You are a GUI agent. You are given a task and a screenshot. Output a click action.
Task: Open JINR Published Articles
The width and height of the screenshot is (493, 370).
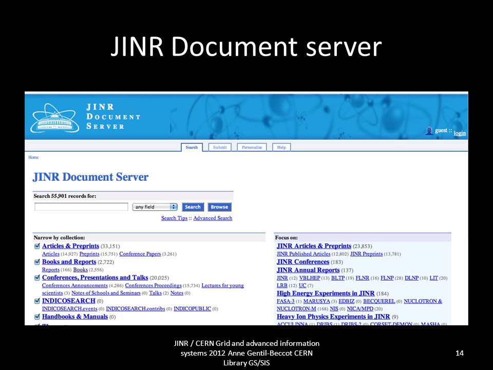(x=304, y=254)
